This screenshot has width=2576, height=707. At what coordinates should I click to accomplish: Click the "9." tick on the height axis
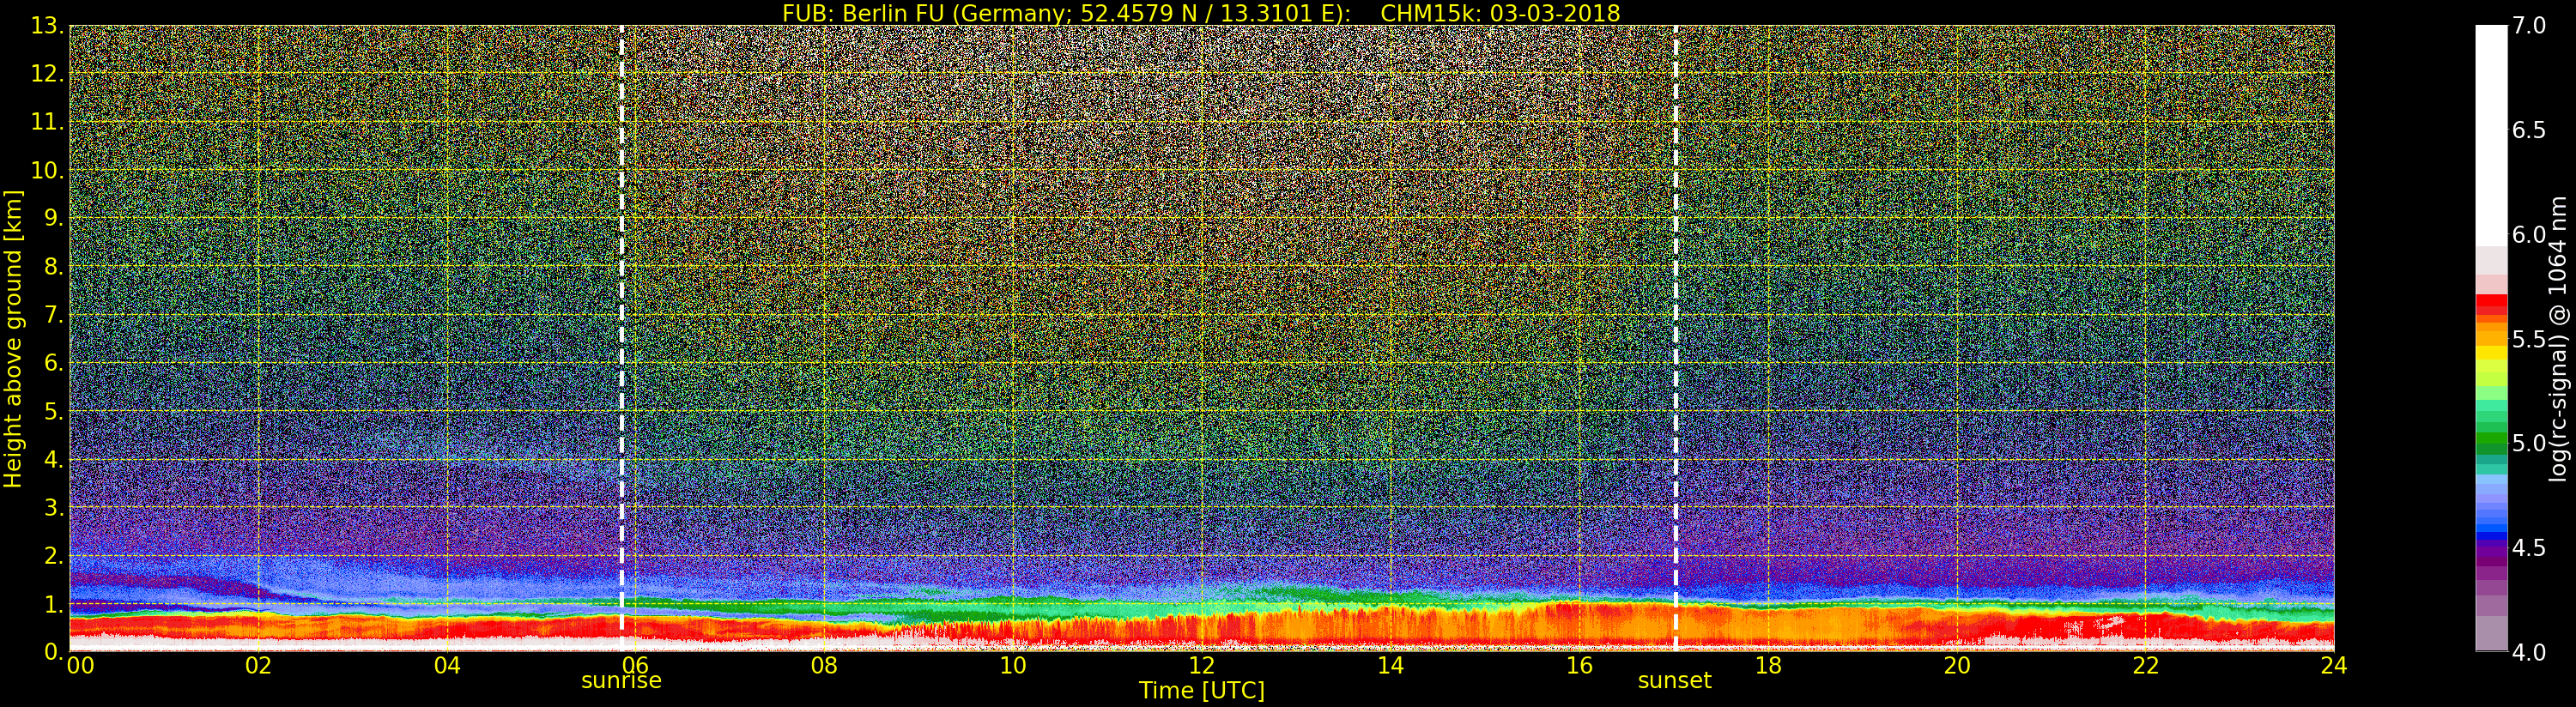pos(53,218)
